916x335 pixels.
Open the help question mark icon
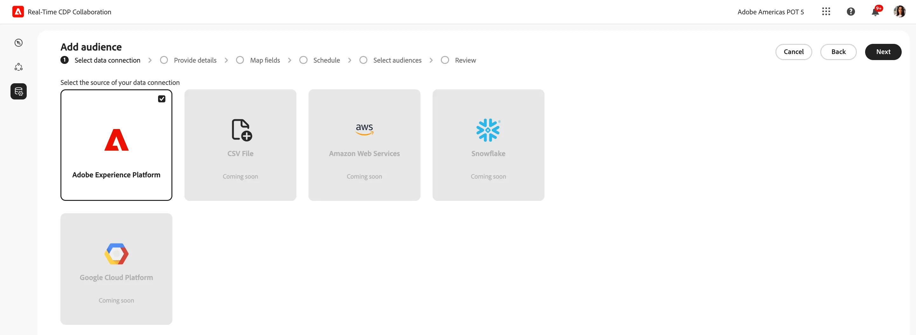coord(850,12)
